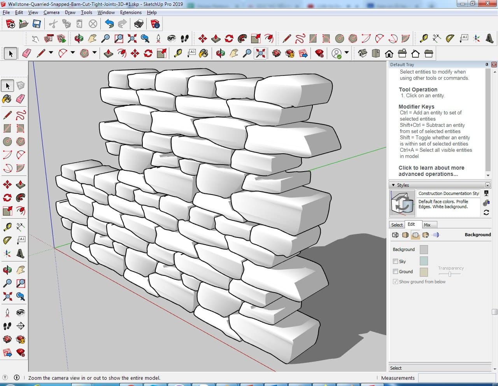
Task: Click the Measurements input box
Action: [x=457, y=378]
